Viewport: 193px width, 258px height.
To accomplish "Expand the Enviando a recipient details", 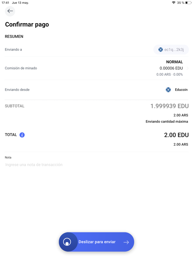I will (x=96, y=49).
